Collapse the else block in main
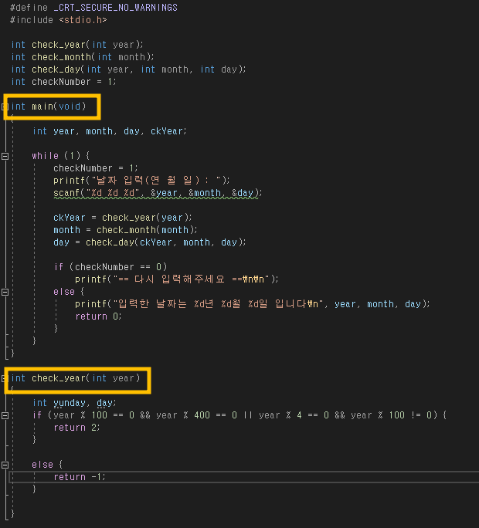Screen dimensions: 479x528 tap(5, 292)
